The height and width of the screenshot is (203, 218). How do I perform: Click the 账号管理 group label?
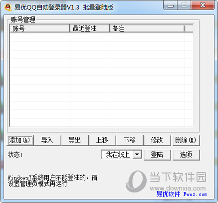tap(23, 19)
